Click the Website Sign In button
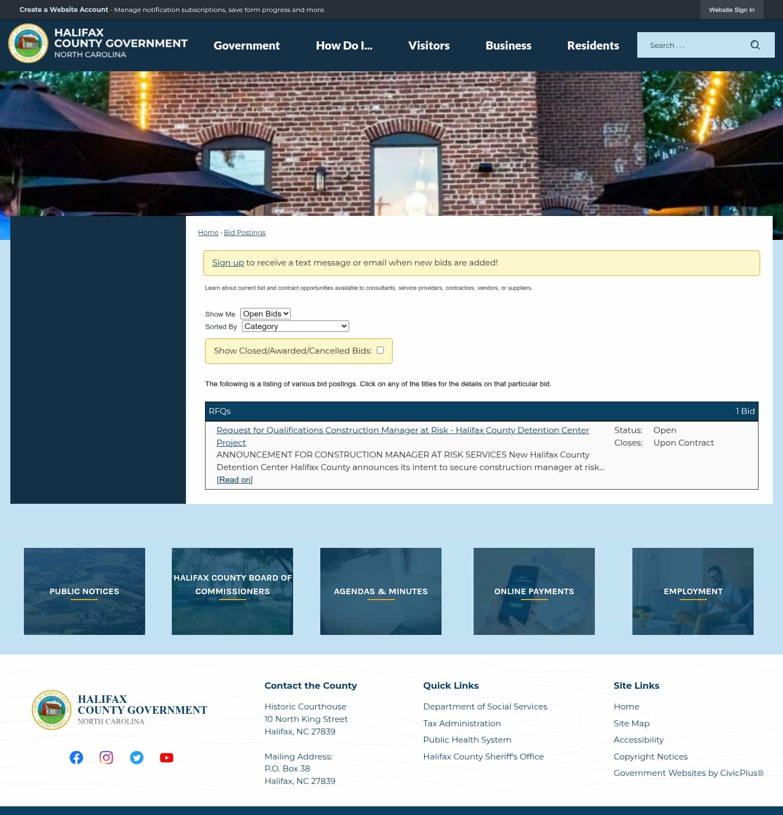783x815 pixels. click(732, 10)
